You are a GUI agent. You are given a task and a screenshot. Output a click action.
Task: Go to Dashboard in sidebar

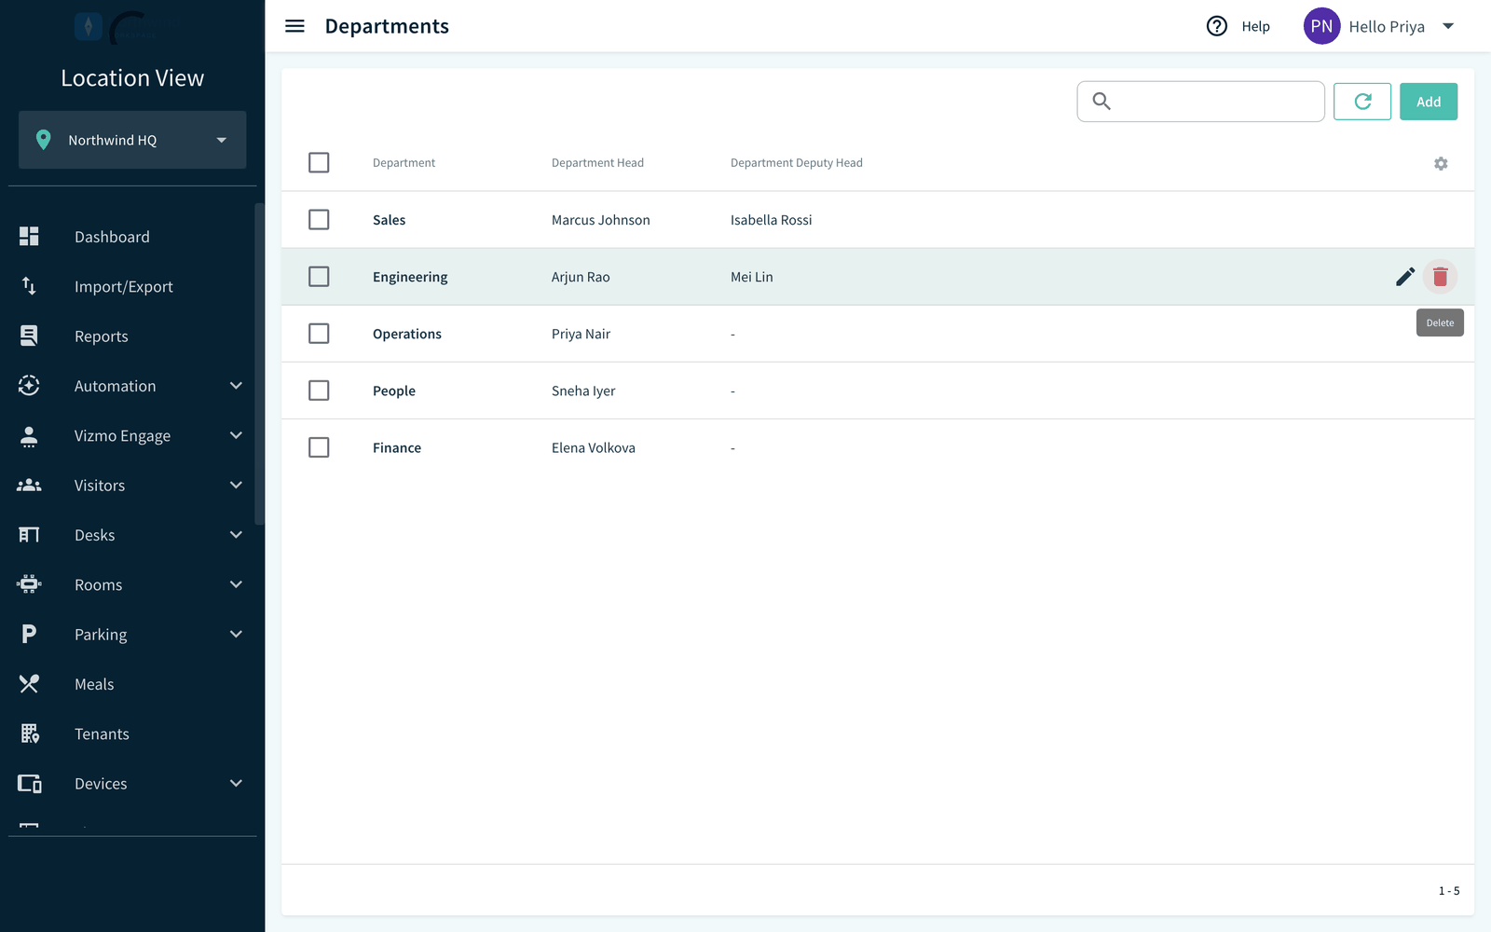point(112,237)
